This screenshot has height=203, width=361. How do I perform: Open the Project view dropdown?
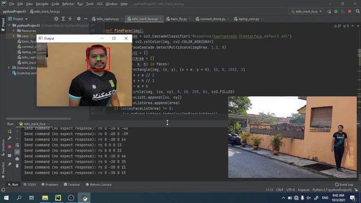click(x=18, y=19)
